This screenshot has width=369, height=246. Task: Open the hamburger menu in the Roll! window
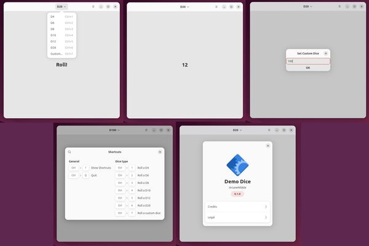coord(93,7)
